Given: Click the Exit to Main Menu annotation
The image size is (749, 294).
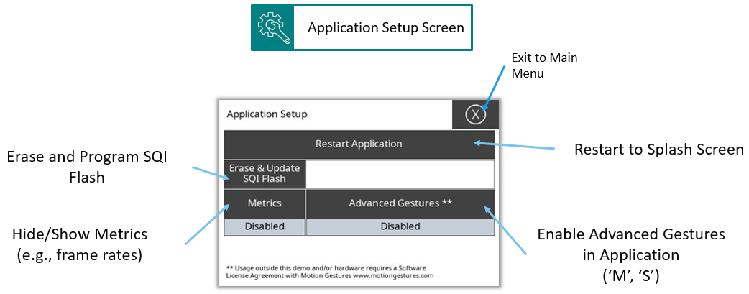Looking at the screenshot, I should coord(544,65).
